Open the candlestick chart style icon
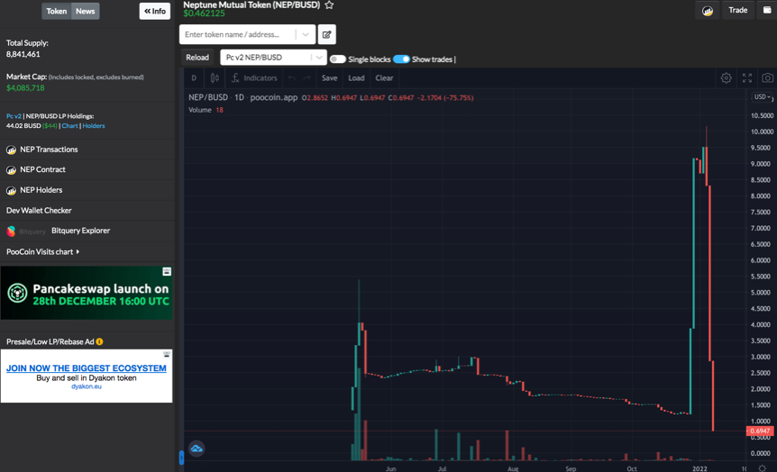Viewport: 777px width, 472px height. coord(215,77)
